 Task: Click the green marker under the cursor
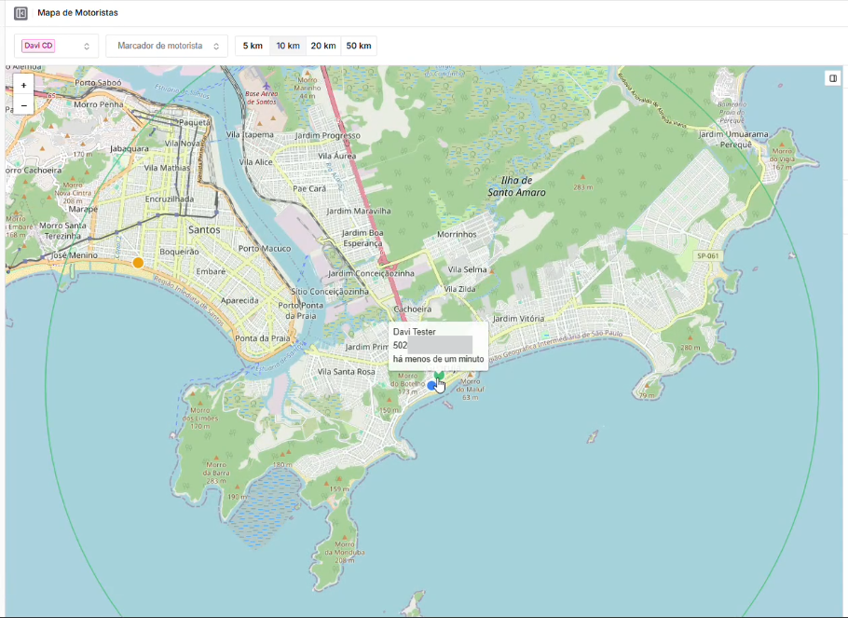pos(439,375)
